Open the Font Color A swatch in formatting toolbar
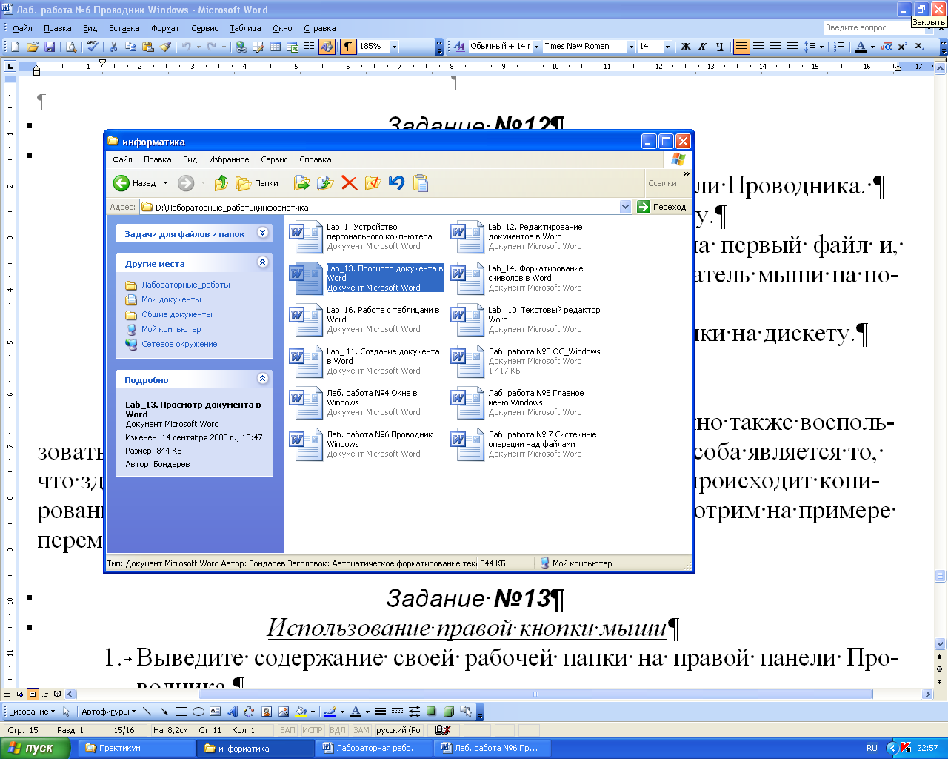The height and width of the screenshot is (759, 948). (x=860, y=47)
